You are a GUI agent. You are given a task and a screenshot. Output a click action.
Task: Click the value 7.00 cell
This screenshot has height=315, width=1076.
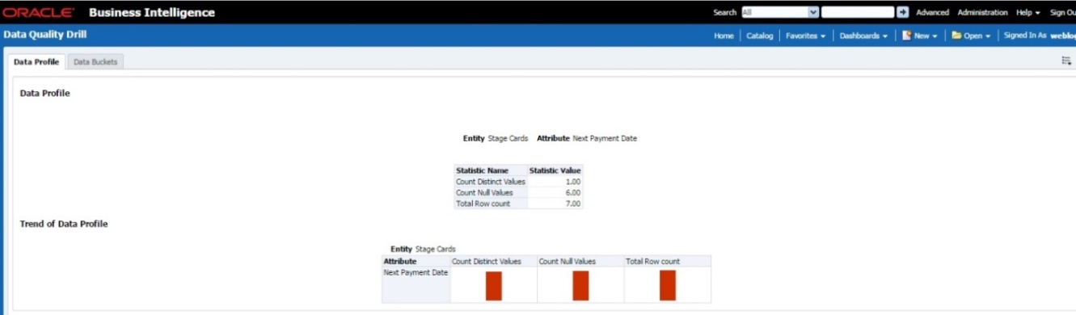[555, 204]
